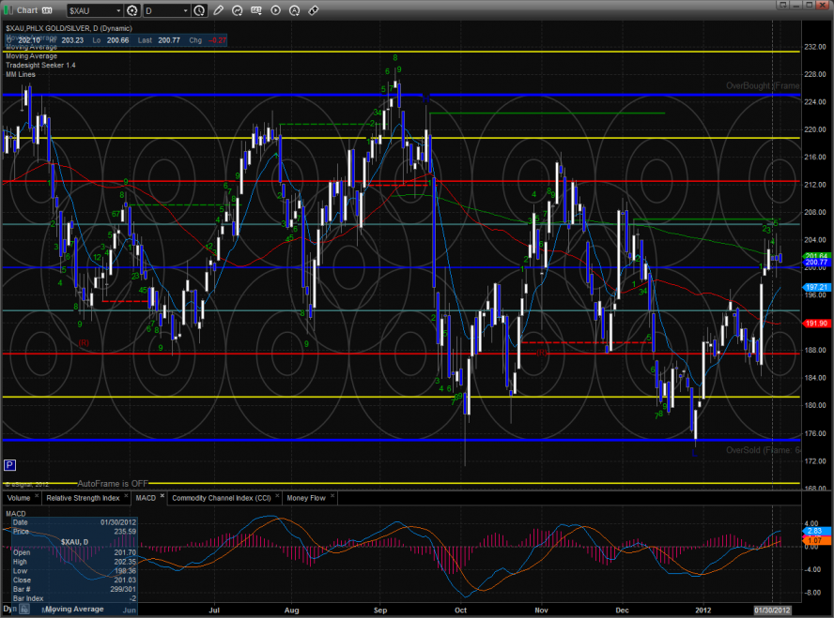
Task: Open the studies chart icon
Action: coord(238,10)
